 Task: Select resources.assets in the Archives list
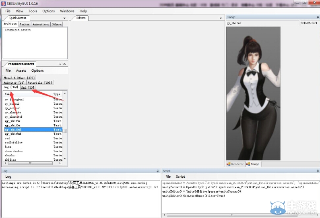point(18,30)
